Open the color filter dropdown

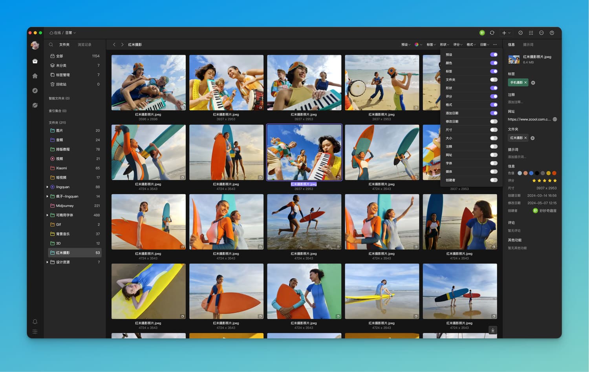418,45
